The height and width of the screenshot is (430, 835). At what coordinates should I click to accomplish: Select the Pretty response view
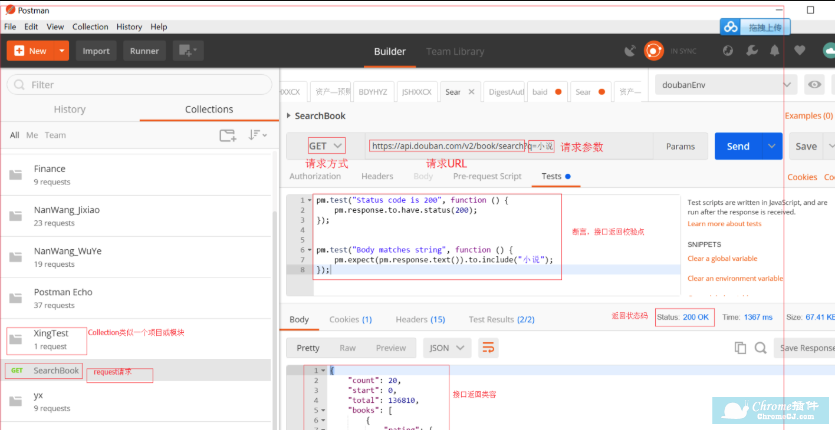[x=308, y=348]
